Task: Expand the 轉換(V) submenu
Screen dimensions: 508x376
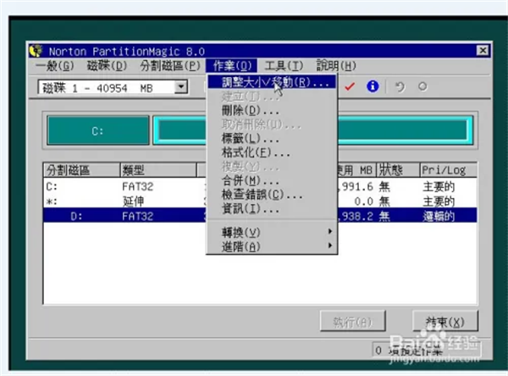Action: 272,232
